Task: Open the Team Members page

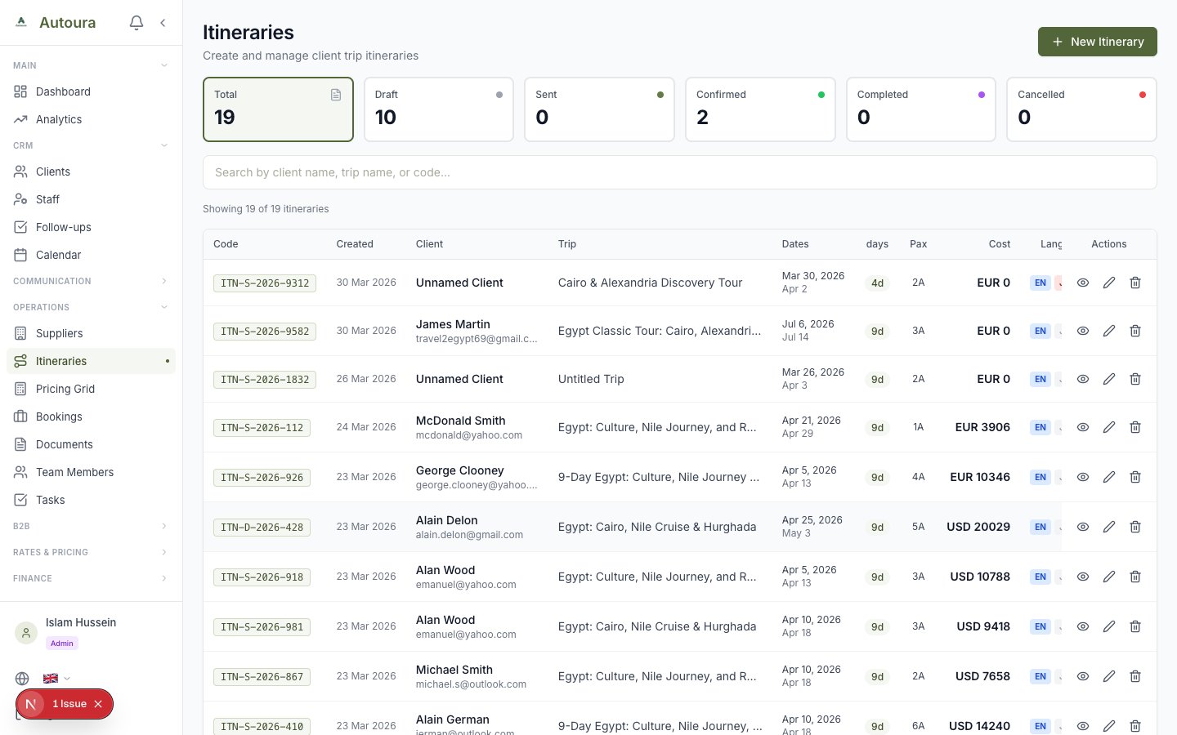Action: [91, 472]
